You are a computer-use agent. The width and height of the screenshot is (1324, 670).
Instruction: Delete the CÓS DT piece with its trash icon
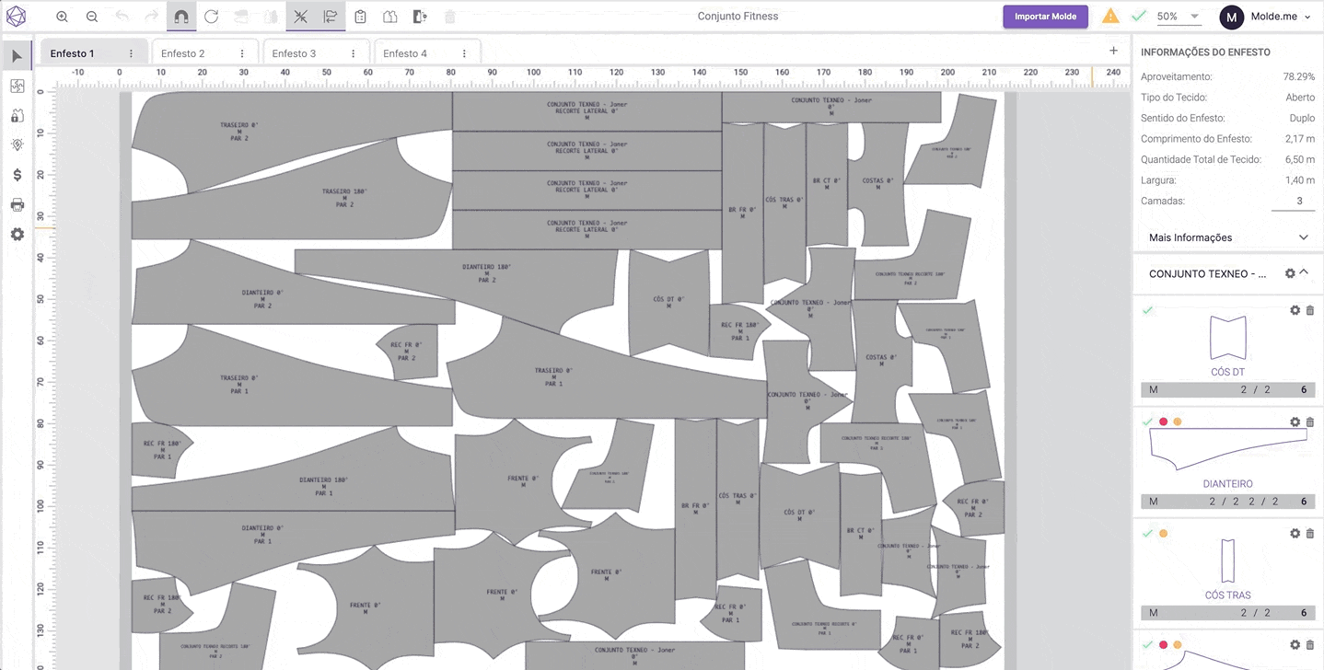click(x=1310, y=310)
